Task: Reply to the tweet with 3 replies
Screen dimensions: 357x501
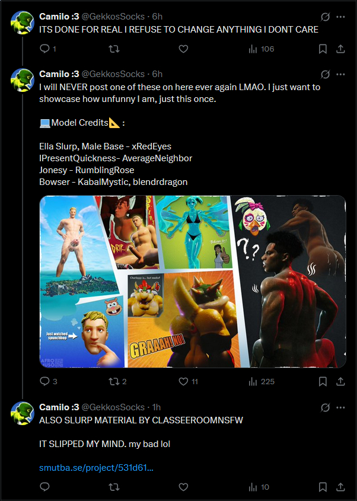Action: tap(48, 381)
